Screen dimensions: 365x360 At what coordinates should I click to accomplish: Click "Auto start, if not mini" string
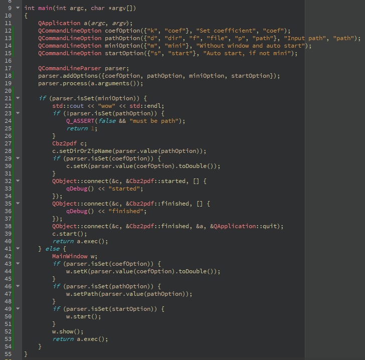click(247, 53)
